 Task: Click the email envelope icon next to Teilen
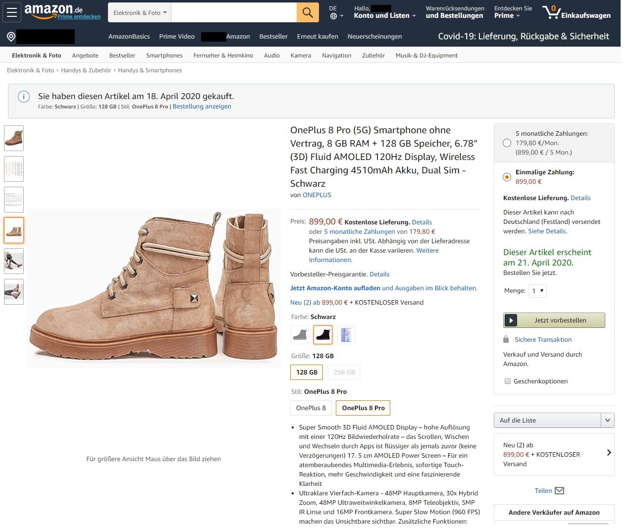(559, 491)
